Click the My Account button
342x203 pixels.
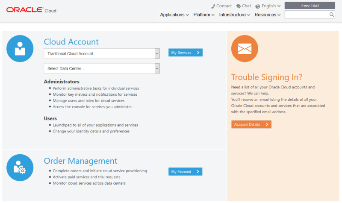tap(185, 172)
